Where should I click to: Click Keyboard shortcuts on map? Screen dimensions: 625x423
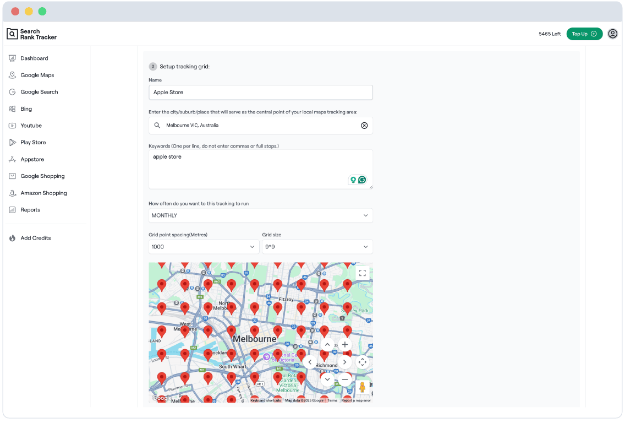tap(266, 400)
